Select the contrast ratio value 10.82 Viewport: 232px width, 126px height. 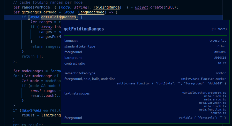[222, 64]
